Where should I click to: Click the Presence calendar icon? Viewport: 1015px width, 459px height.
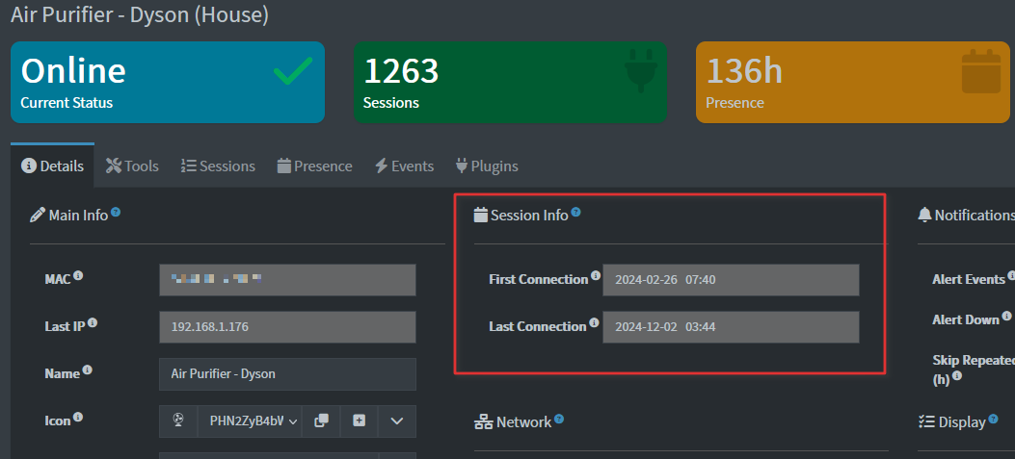coord(982,73)
